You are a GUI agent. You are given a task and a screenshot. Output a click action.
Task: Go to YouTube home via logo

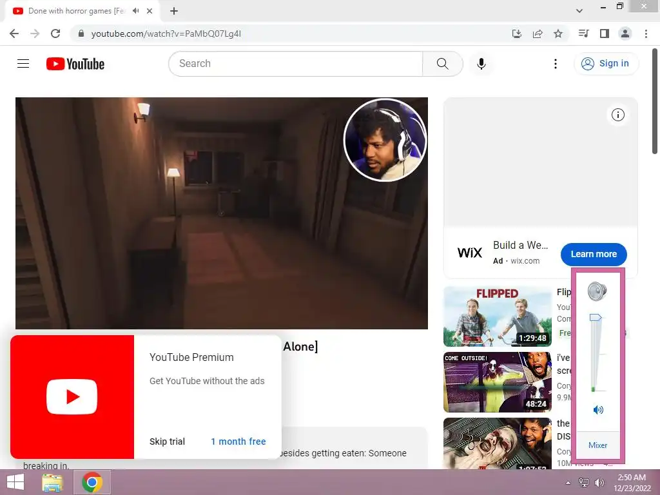[x=75, y=64]
